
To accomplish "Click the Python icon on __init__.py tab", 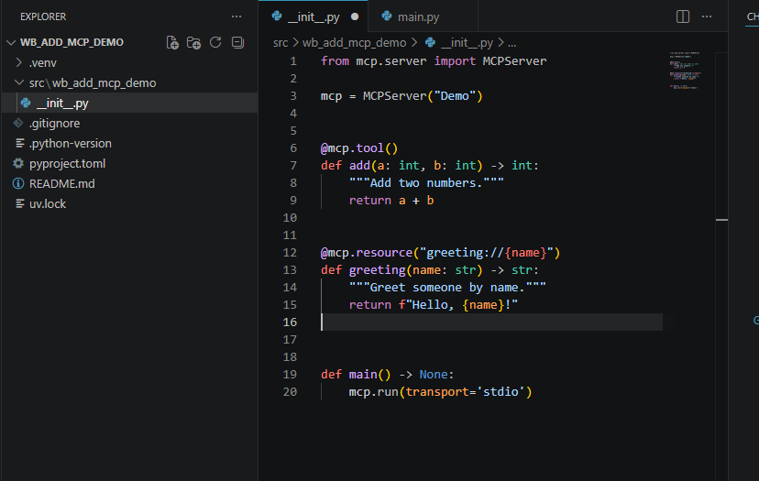I will tap(277, 16).
